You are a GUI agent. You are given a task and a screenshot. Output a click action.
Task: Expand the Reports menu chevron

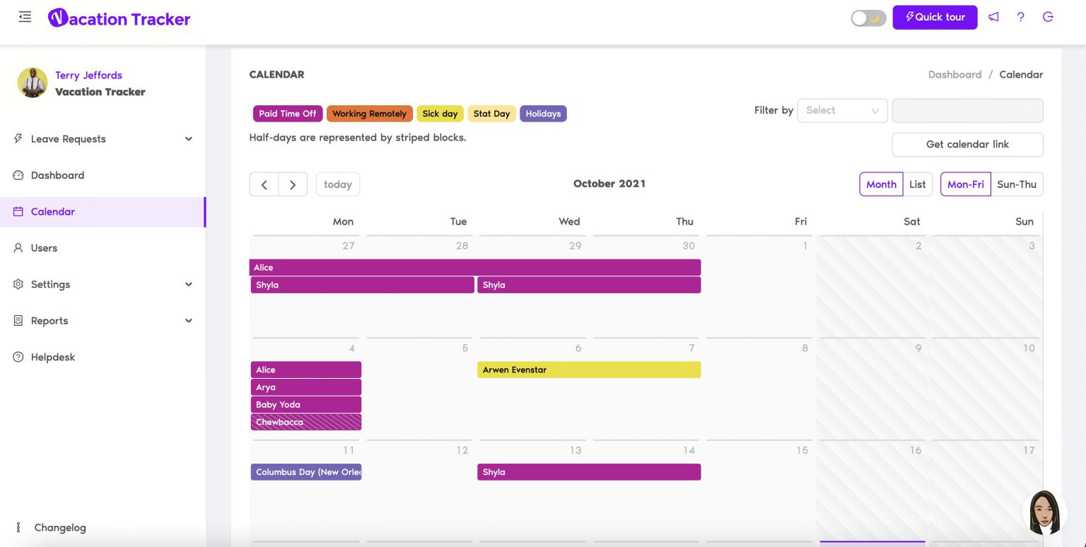189,321
